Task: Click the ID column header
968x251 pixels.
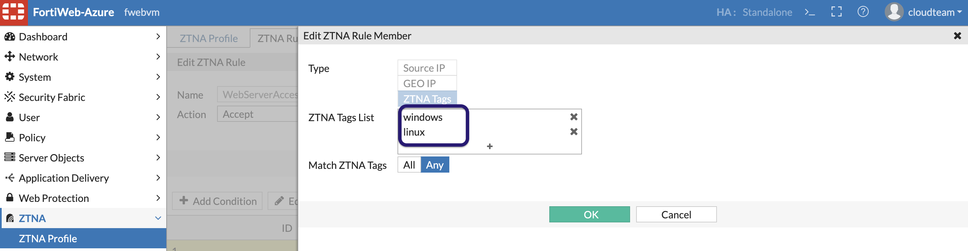Action: (x=287, y=228)
